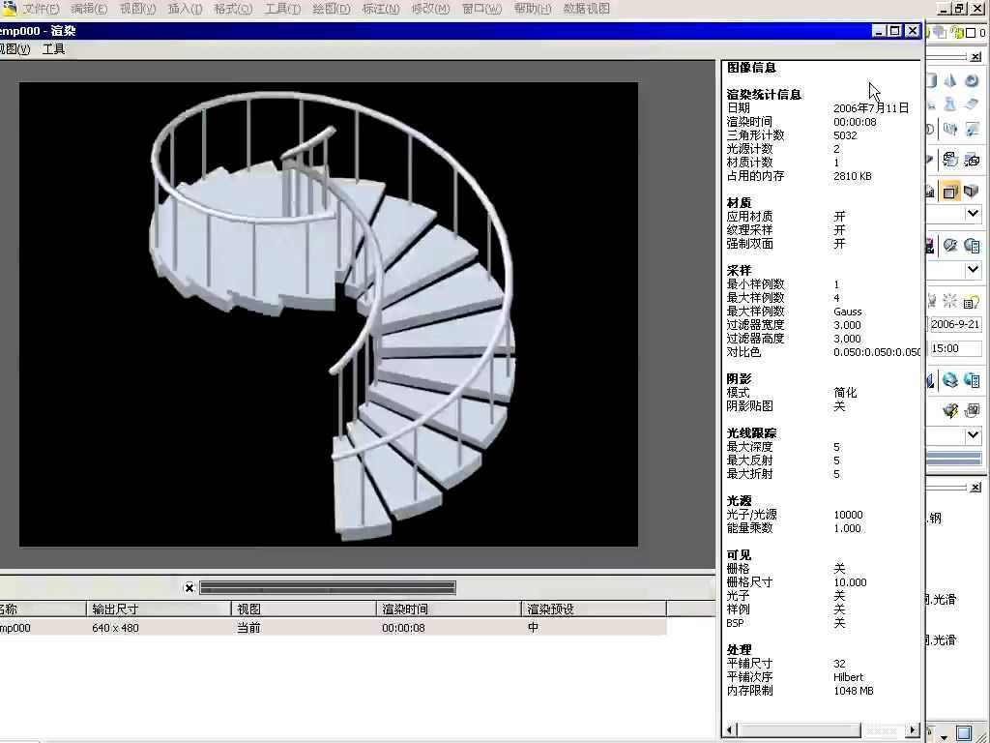This screenshot has height=743, width=990.
Task: Select the 640 x 480 output size cell
Action: (116, 628)
